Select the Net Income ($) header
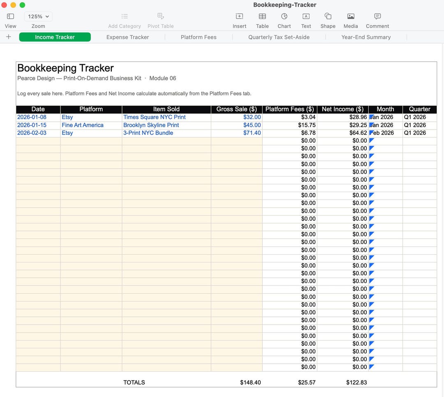The image size is (444, 397). pos(342,109)
